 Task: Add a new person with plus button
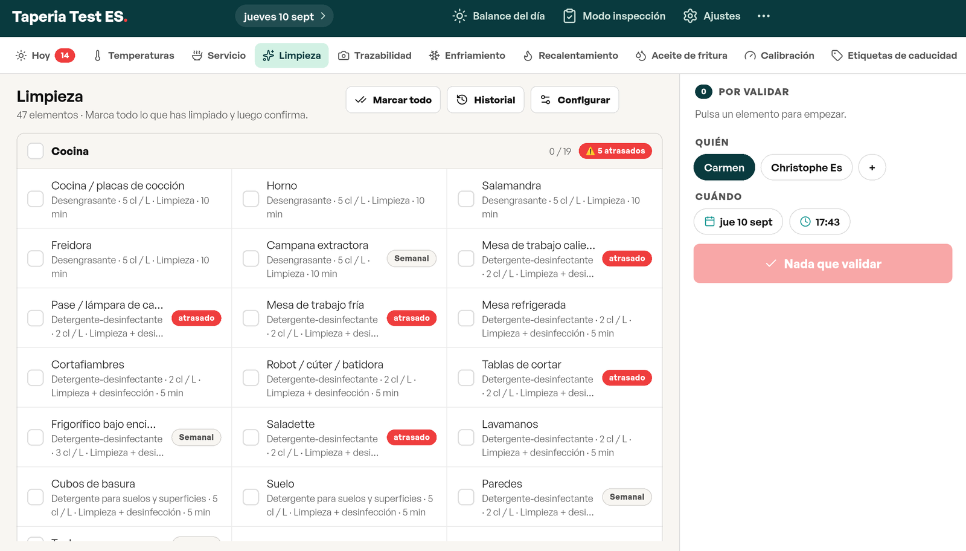click(x=872, y=167)
